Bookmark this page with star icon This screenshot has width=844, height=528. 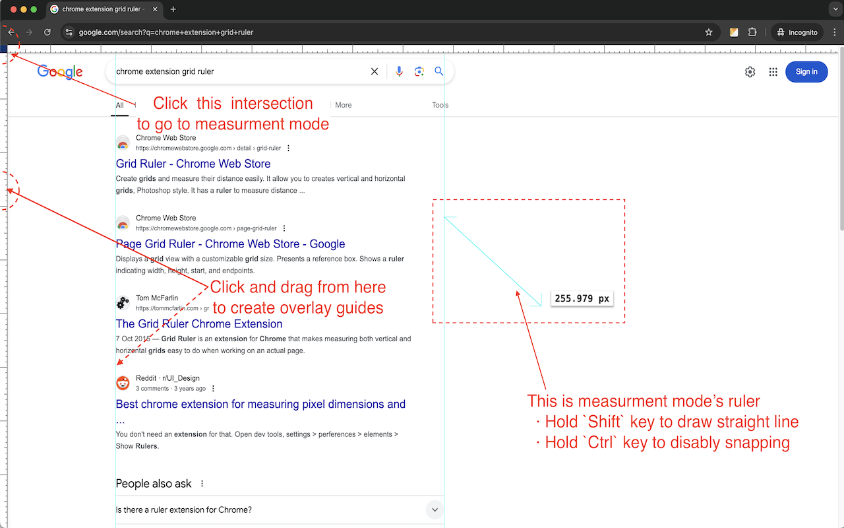point(709,32)
